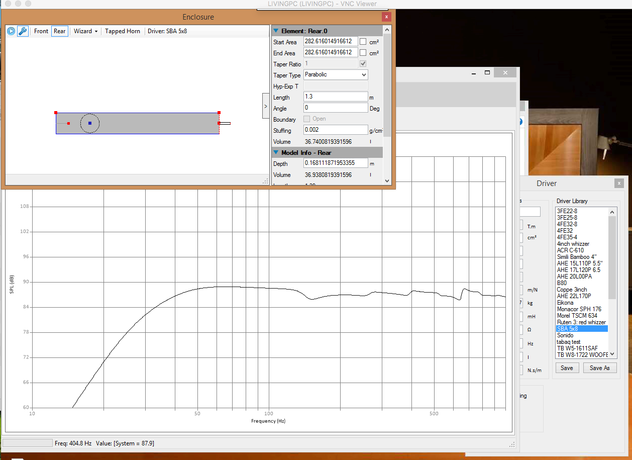
Task: Select Simili Bamboo 4'' in Driver Library
Action: coord(577,257)
